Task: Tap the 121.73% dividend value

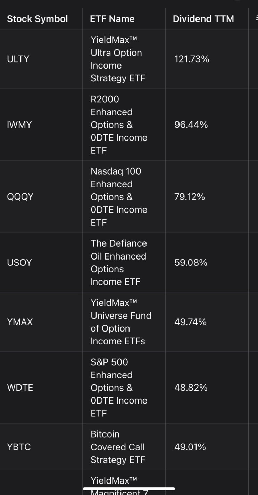Action: point(192,59)
